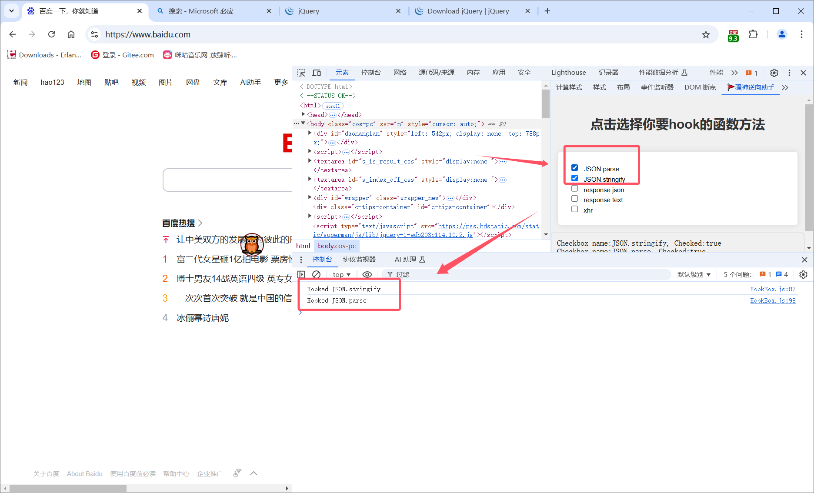Switch to the 网络 tab

pyautogui.click(x=400, y=73)
